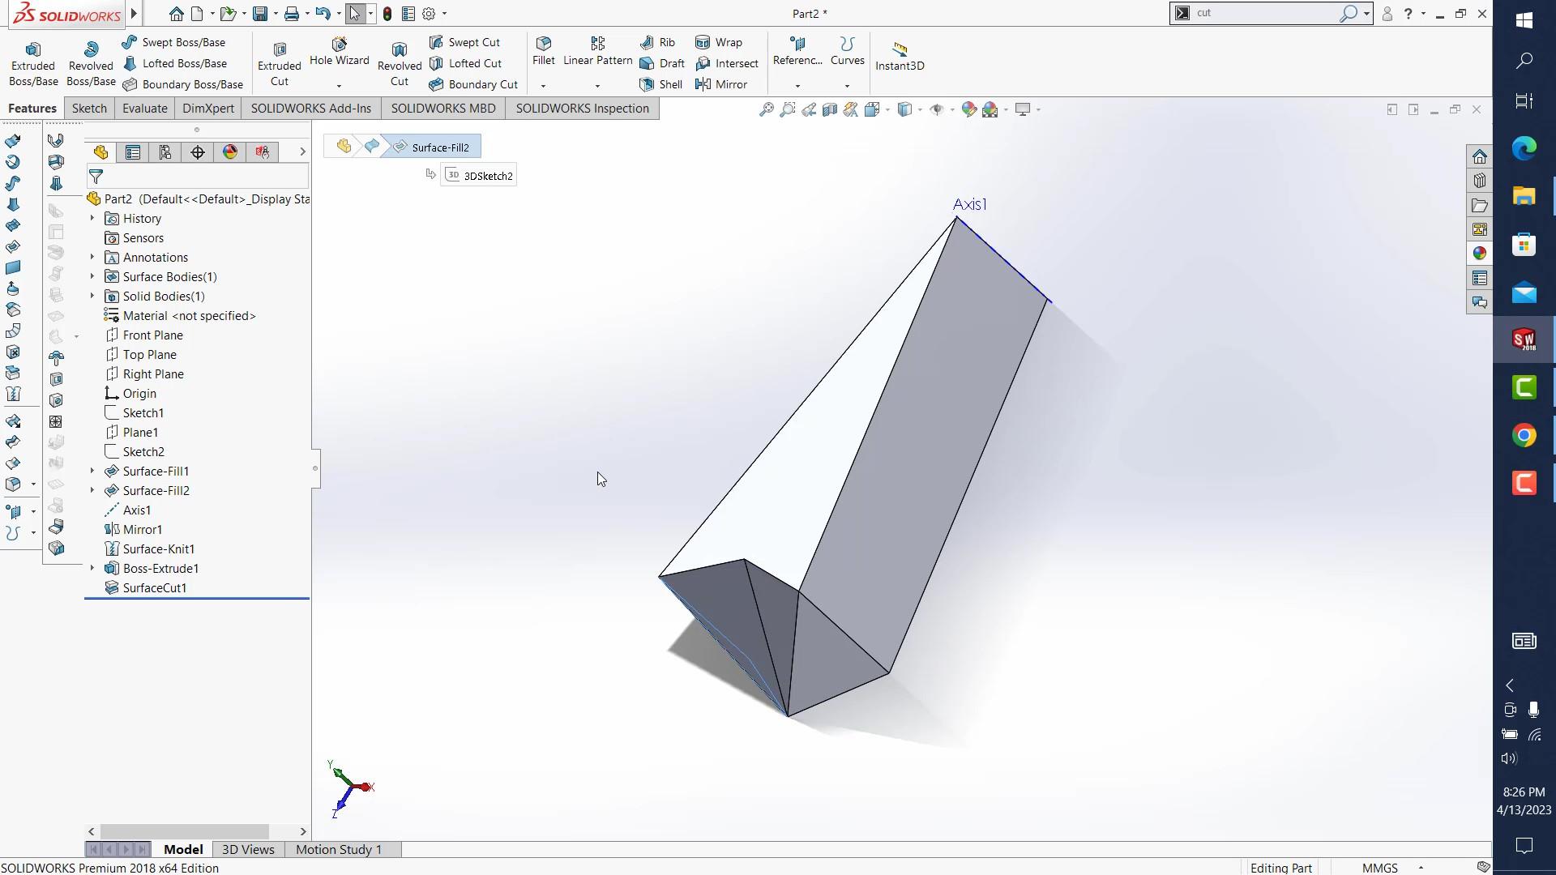Open the SOLIDWORKS MBD tab
This screenshot has width=1556, height=875.
tap(443, 109)
